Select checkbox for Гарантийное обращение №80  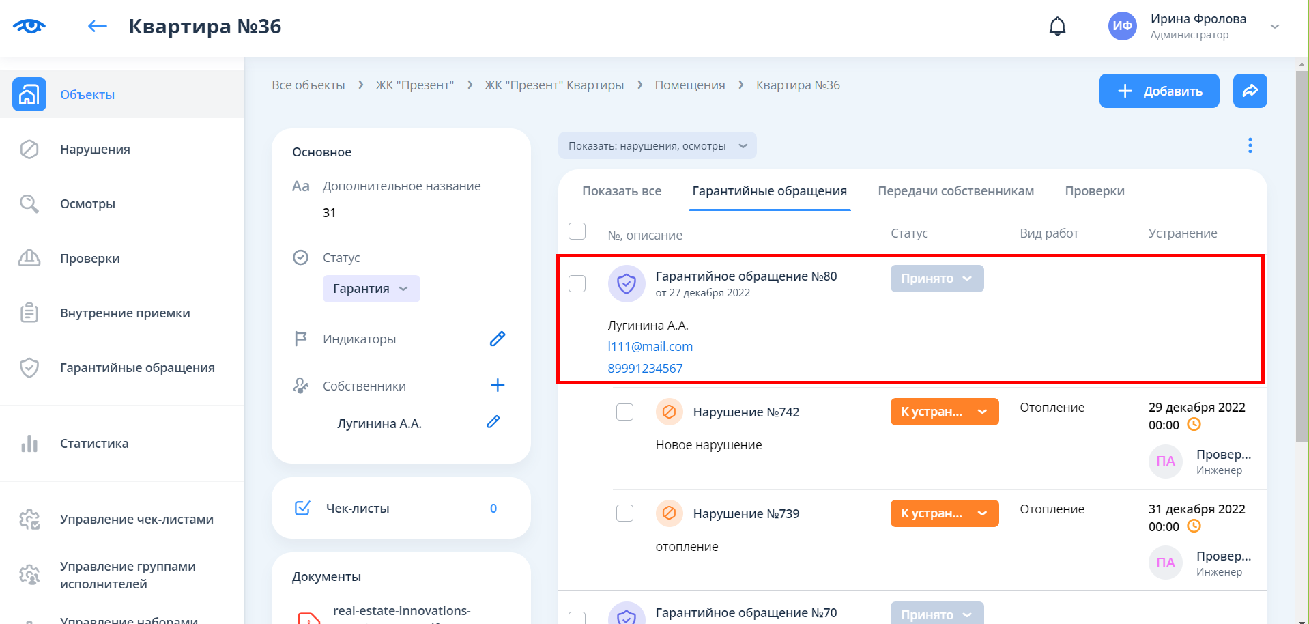577,283
